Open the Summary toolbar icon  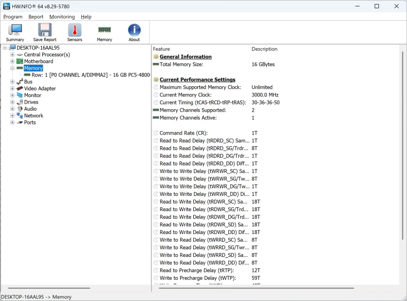[x=15, y=32]
